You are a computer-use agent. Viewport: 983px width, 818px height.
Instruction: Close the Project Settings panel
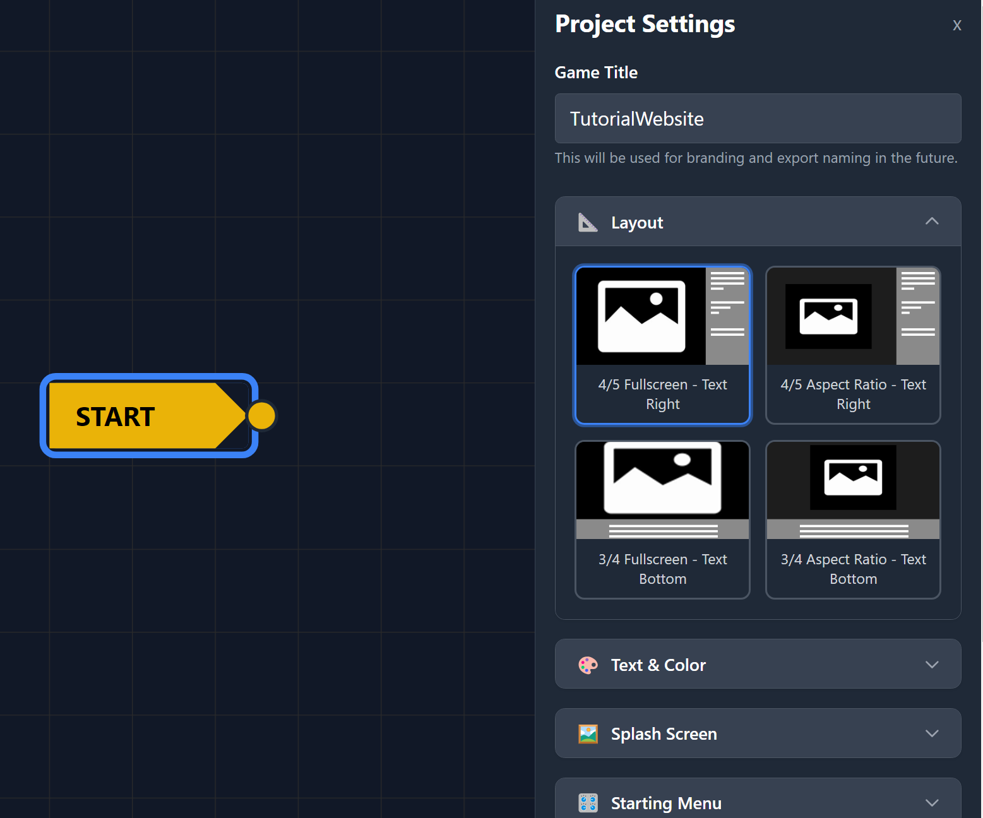coord(957,25)
